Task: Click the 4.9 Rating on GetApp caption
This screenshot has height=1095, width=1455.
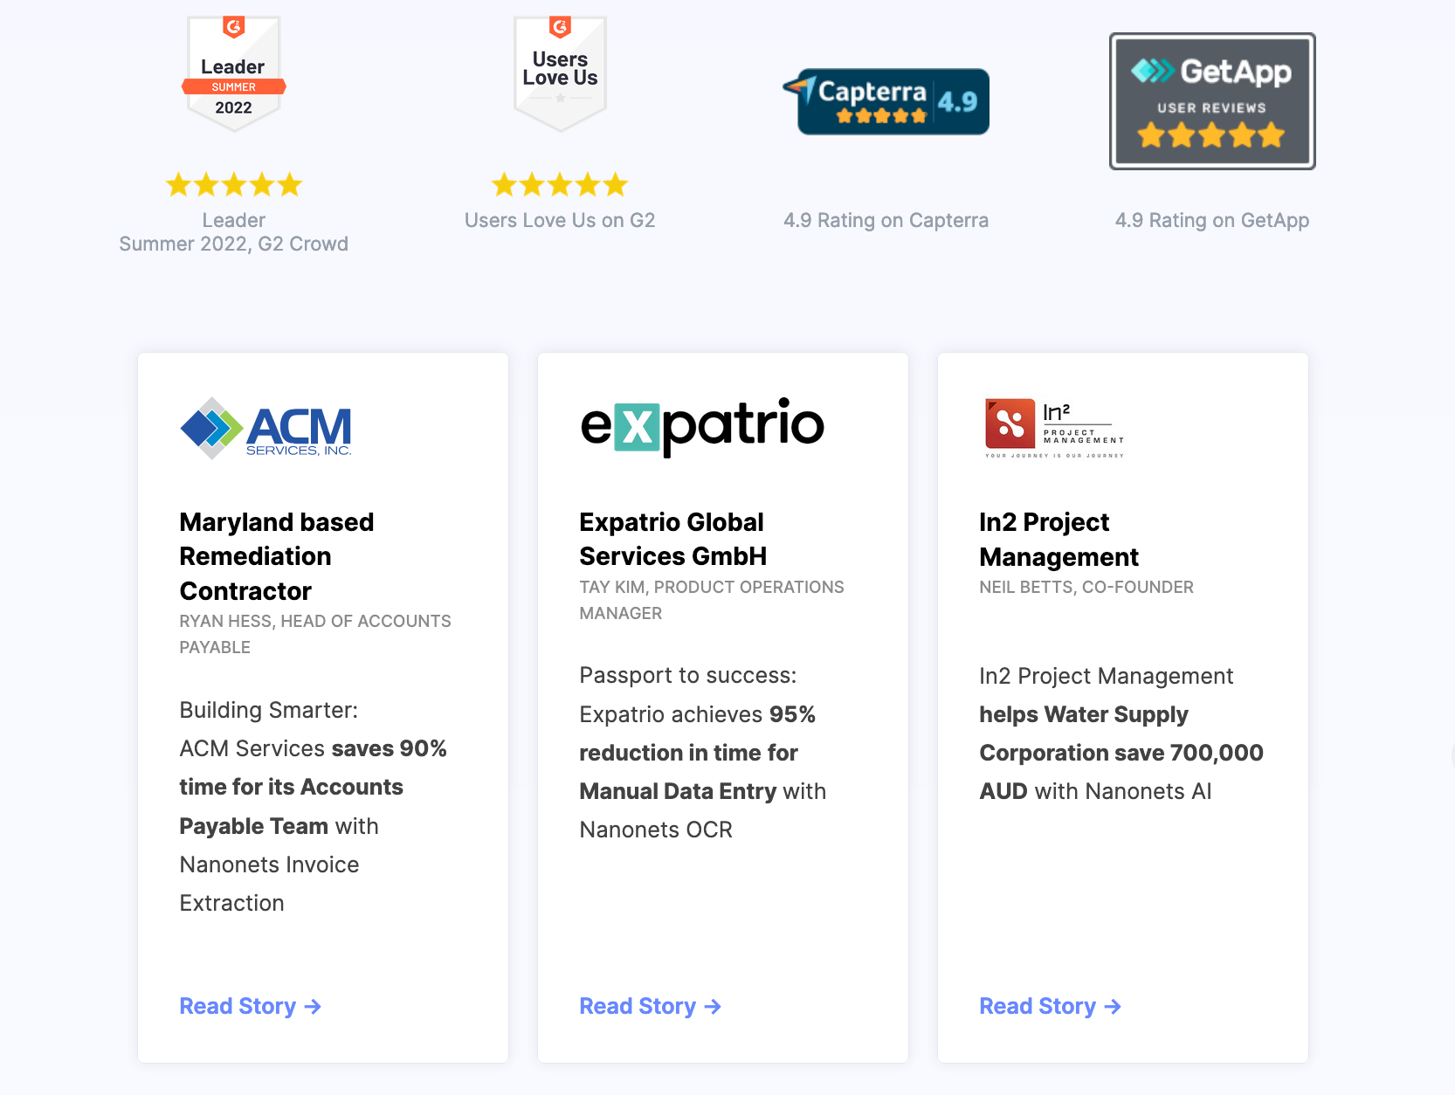Action: [1212, 221]
